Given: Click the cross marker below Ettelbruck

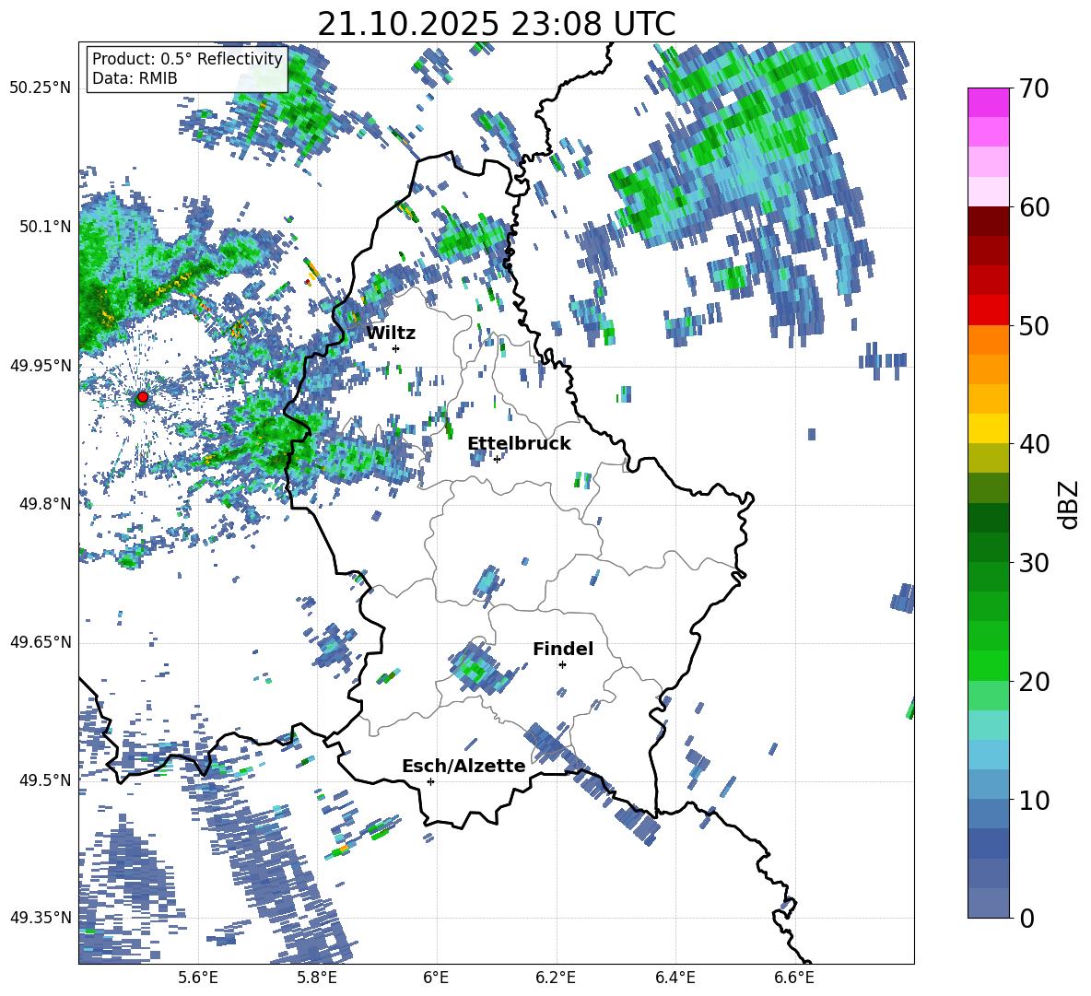Looking at the screenshot, I should (x=497, y=459).
